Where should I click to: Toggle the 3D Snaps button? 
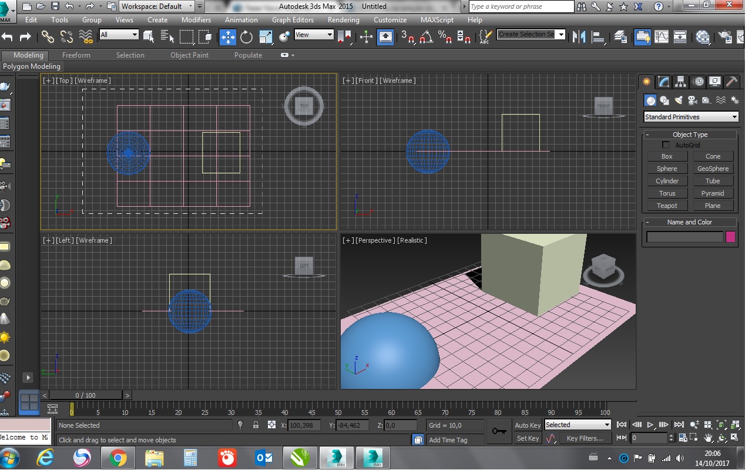click(407, 37)
